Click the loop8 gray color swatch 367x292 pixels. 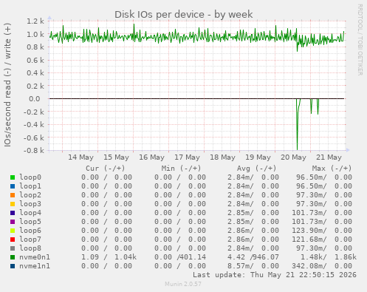13,248
